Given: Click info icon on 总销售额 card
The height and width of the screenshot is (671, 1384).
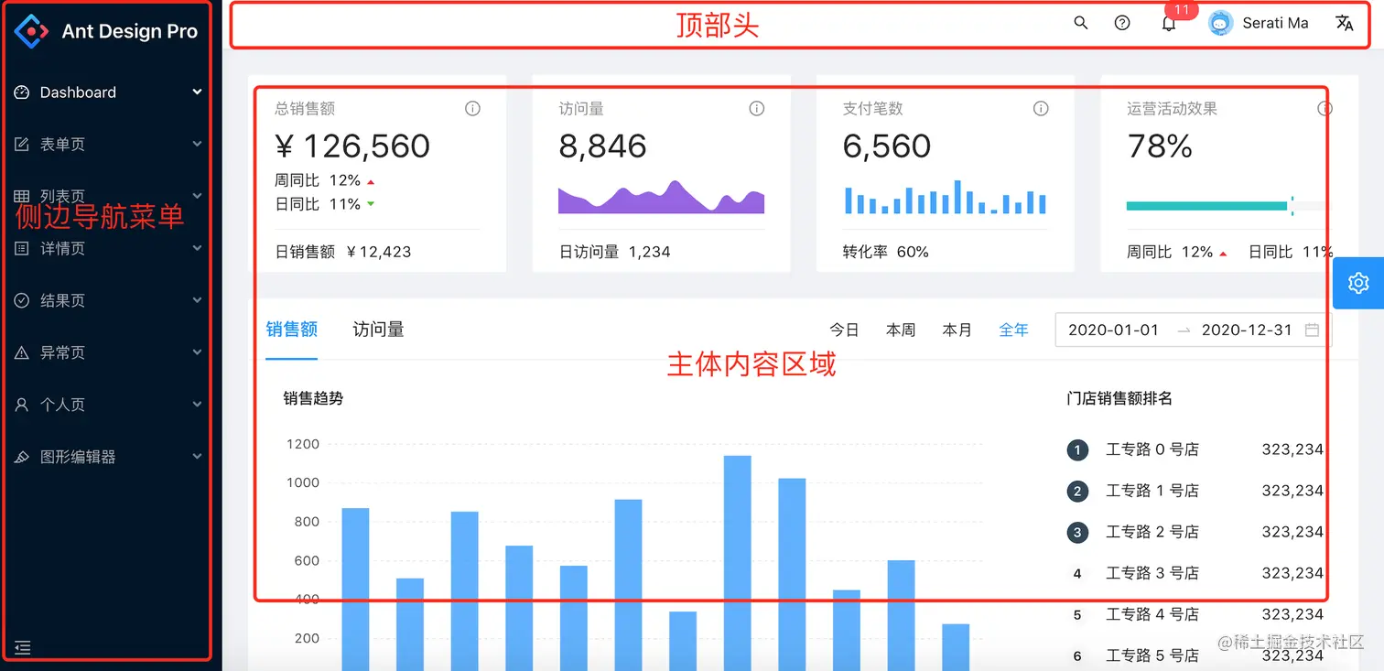Looking at the screenshot, I should tap(473, 108).
